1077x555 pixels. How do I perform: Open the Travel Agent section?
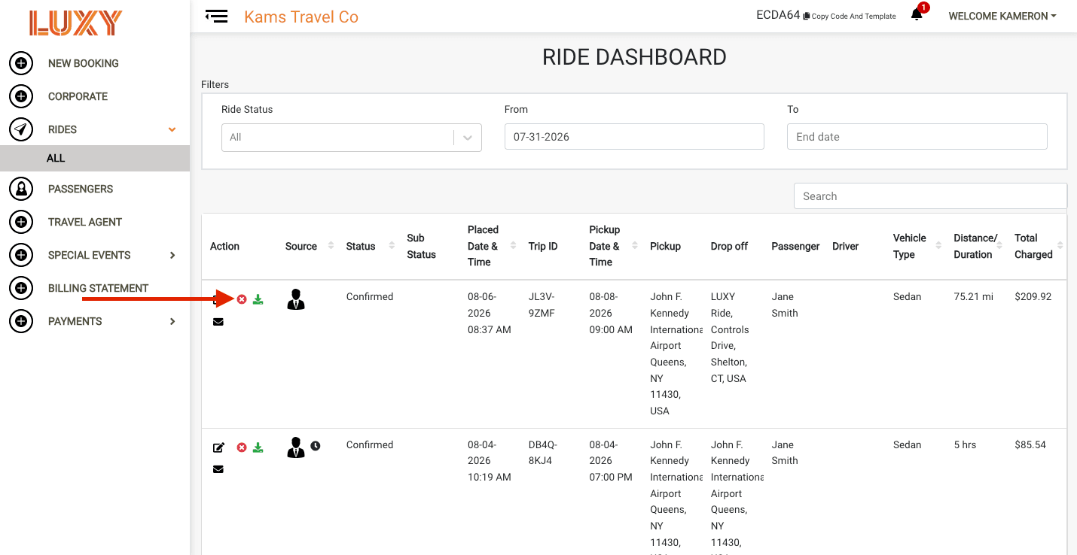click(85, 222)
